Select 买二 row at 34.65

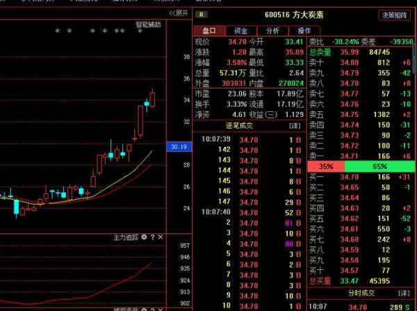click(360, 187)
